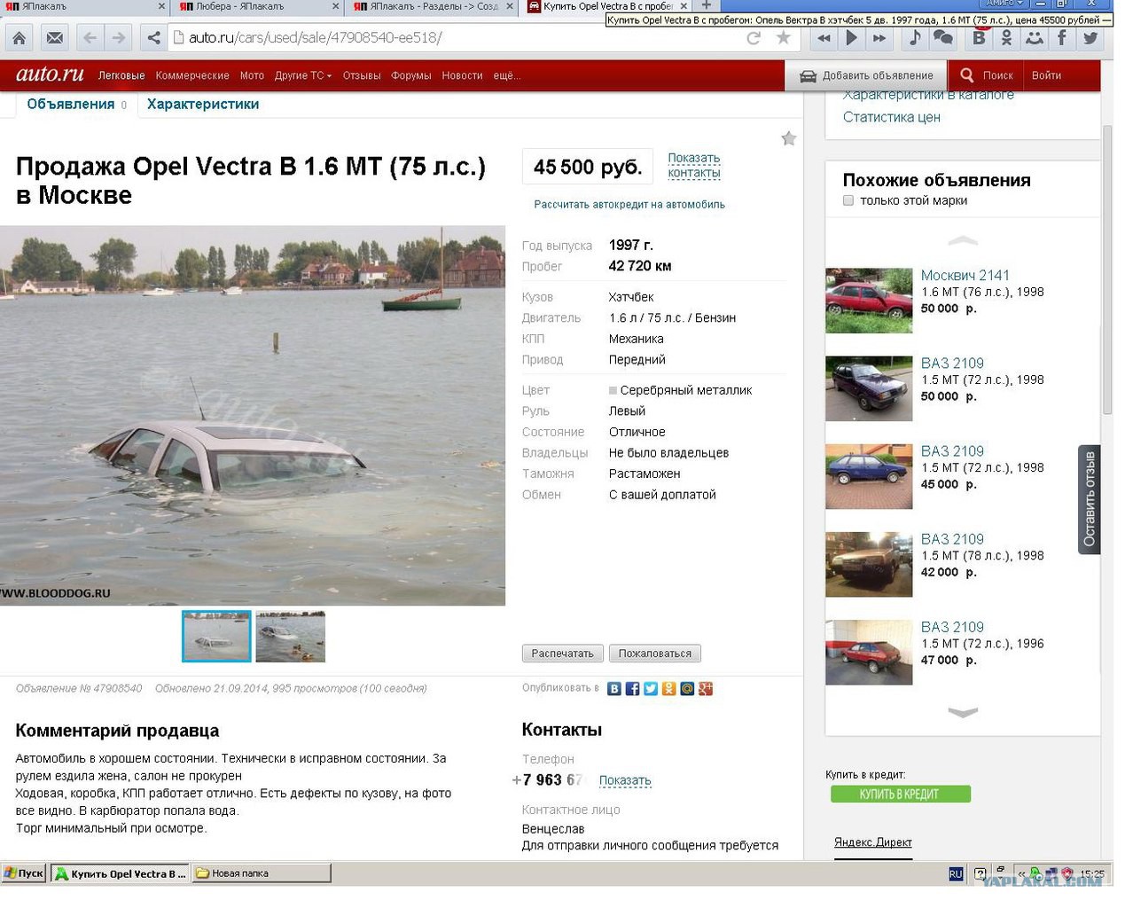Image resolution: width=1125 pixels, height=908 pixels.
Task: Click the auto.ru logo
Action: [50, 74]
